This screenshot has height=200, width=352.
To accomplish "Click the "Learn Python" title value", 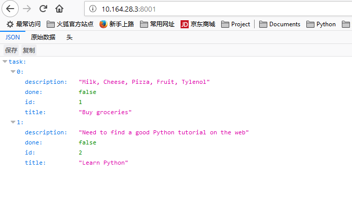I will (x=103, y=163).
